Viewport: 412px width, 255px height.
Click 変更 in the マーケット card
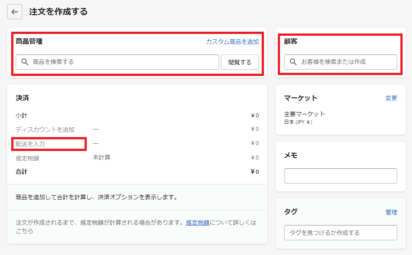(391, 98)
